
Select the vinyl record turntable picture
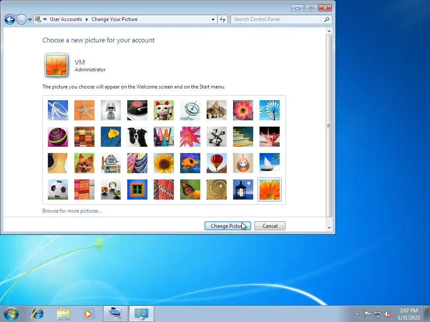[137, 110]
